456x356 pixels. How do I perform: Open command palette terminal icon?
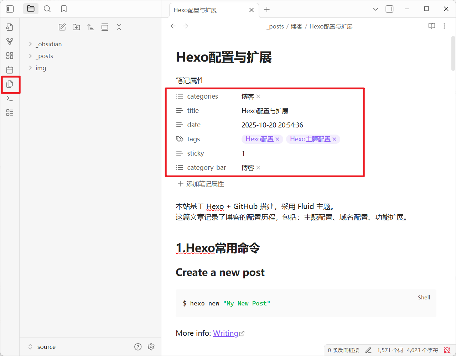click(x=10, y=99)
